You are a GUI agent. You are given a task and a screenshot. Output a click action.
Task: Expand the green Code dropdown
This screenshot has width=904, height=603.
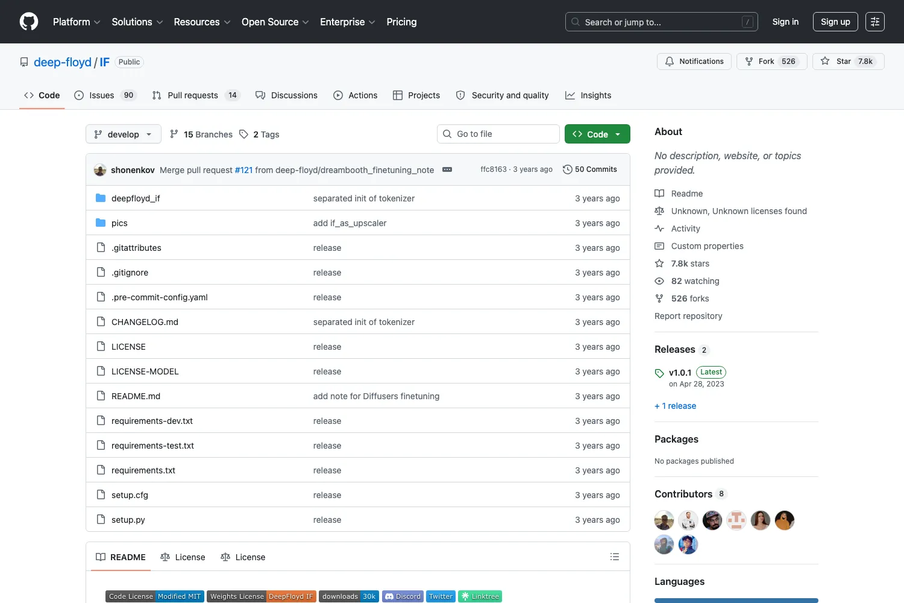(597, 134)
